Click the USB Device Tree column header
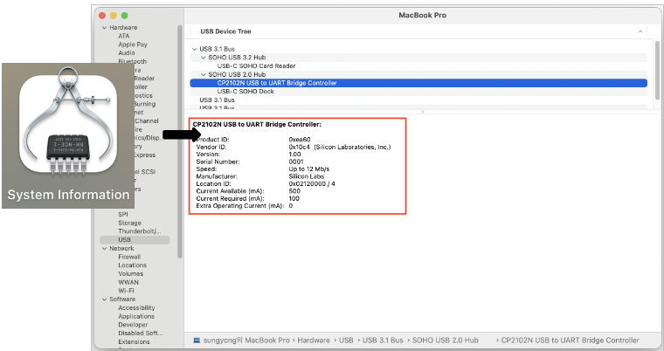664x351 pixels. coord(225,31)
